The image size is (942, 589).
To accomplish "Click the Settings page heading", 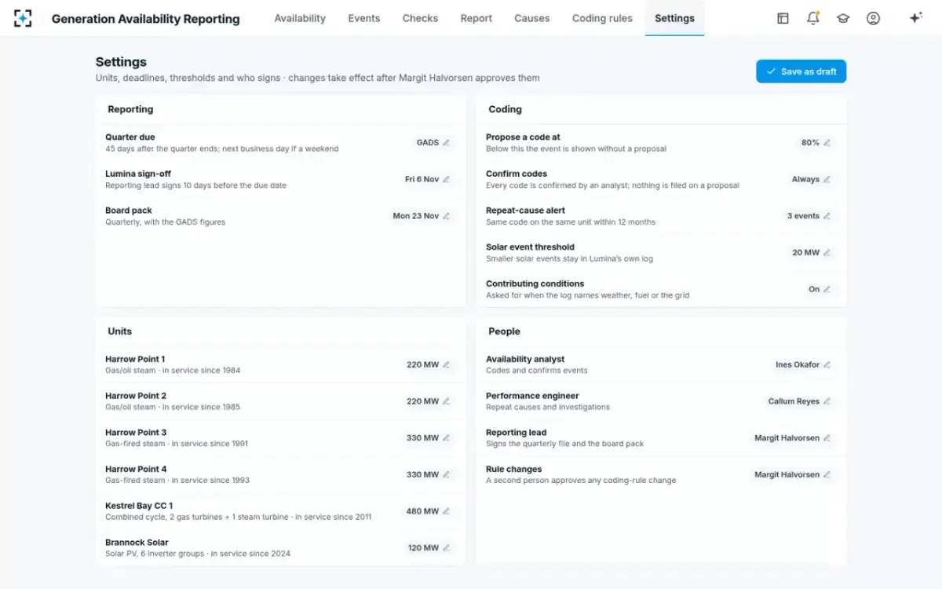I will [121, 62].
